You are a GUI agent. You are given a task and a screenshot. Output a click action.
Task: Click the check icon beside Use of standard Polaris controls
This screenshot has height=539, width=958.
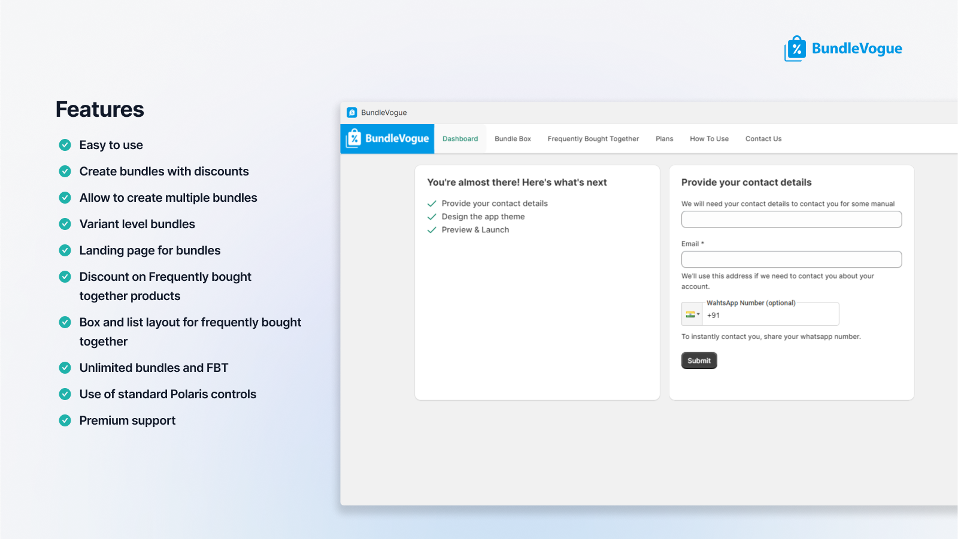point(65,394)
